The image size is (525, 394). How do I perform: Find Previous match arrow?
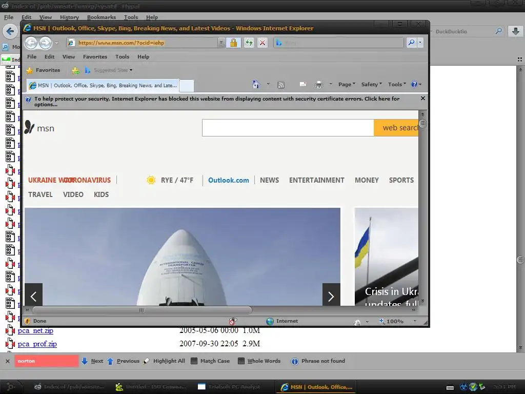coord(123,361)
